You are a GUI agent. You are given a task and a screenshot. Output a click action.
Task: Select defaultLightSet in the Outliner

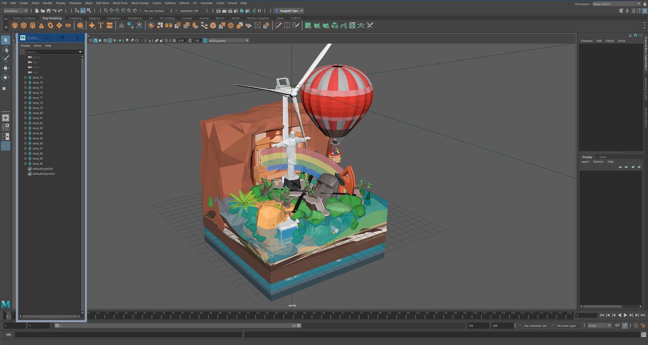click(42, 169)
